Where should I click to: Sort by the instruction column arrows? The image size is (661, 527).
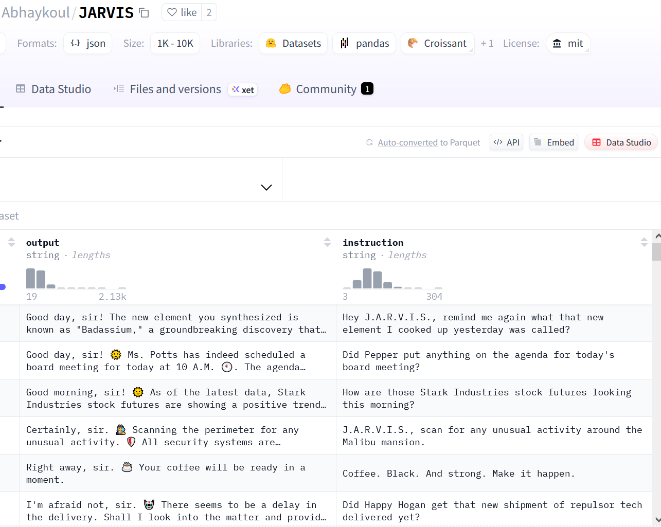pos(644,242)
